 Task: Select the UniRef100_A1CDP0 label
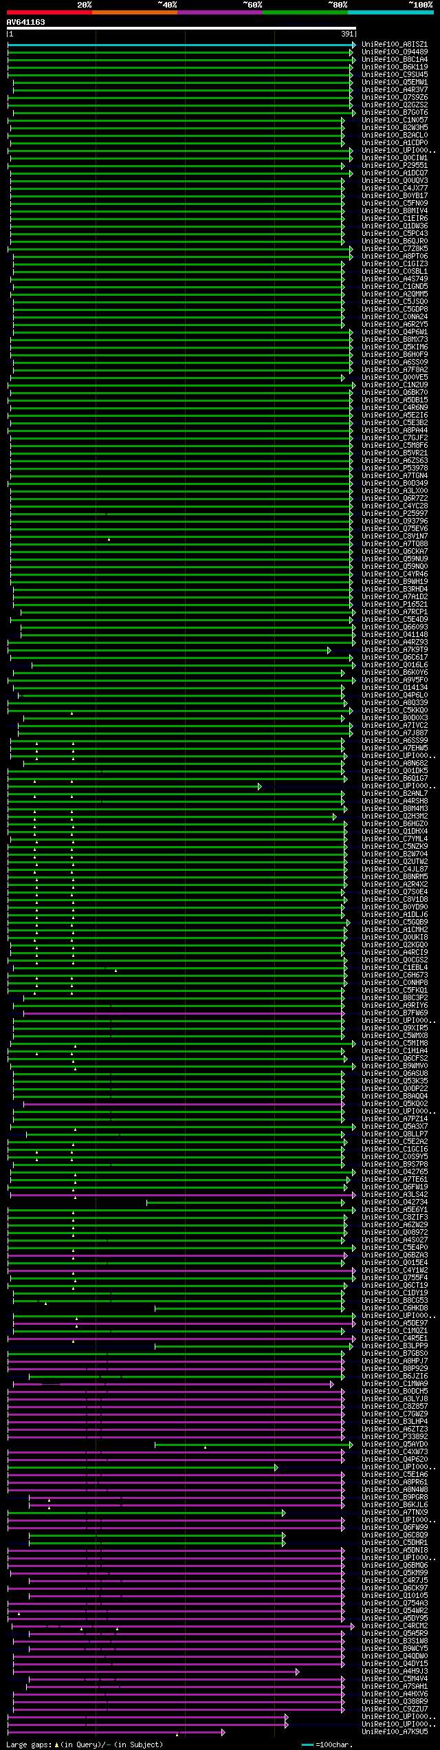(x=395, y=143)
